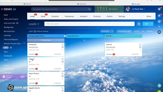Focus the Filter and search field
163x92 pixels.
point(89,24)
